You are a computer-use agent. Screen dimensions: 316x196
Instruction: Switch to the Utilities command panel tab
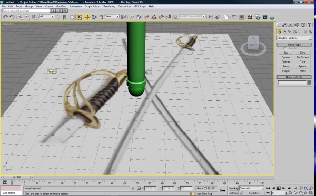[x=309, y=25]
